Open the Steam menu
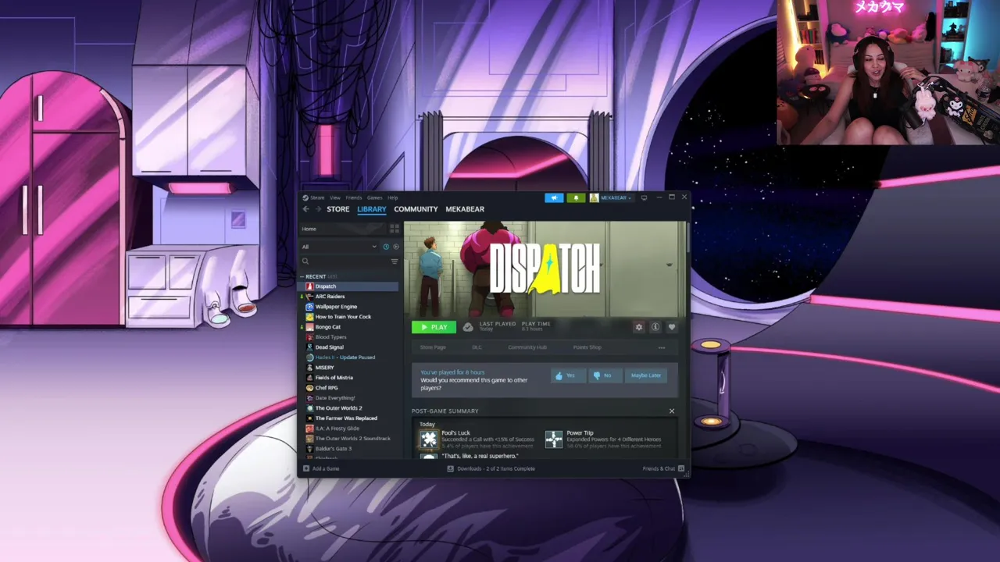The image size is (1000, 562). point(314,197)
